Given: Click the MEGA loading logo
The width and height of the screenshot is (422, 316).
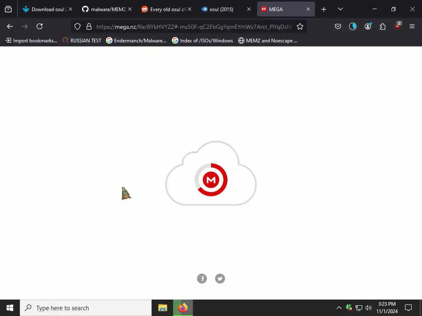Looking at the screenshot, I should click(211, 179).
